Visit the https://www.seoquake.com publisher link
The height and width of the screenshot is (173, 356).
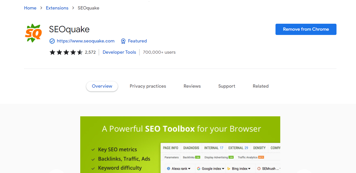point(86,41)
